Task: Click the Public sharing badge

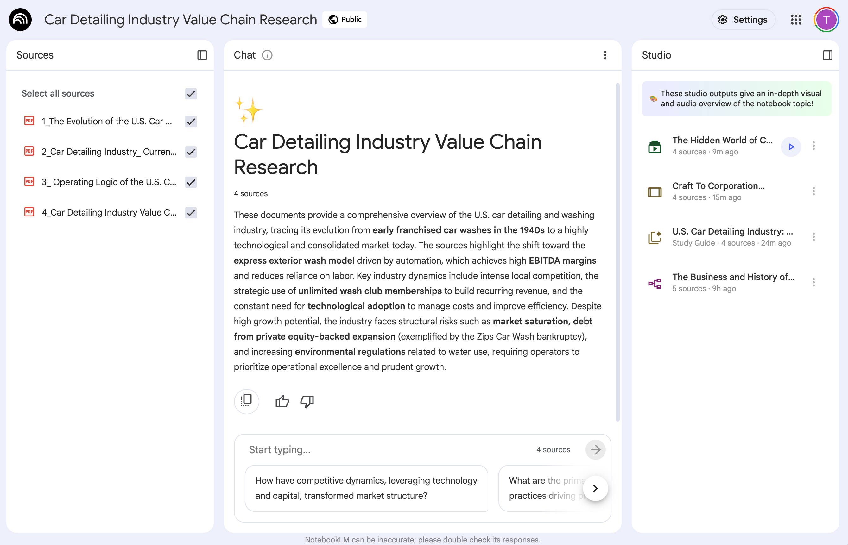Action: [x=345, y=20]
